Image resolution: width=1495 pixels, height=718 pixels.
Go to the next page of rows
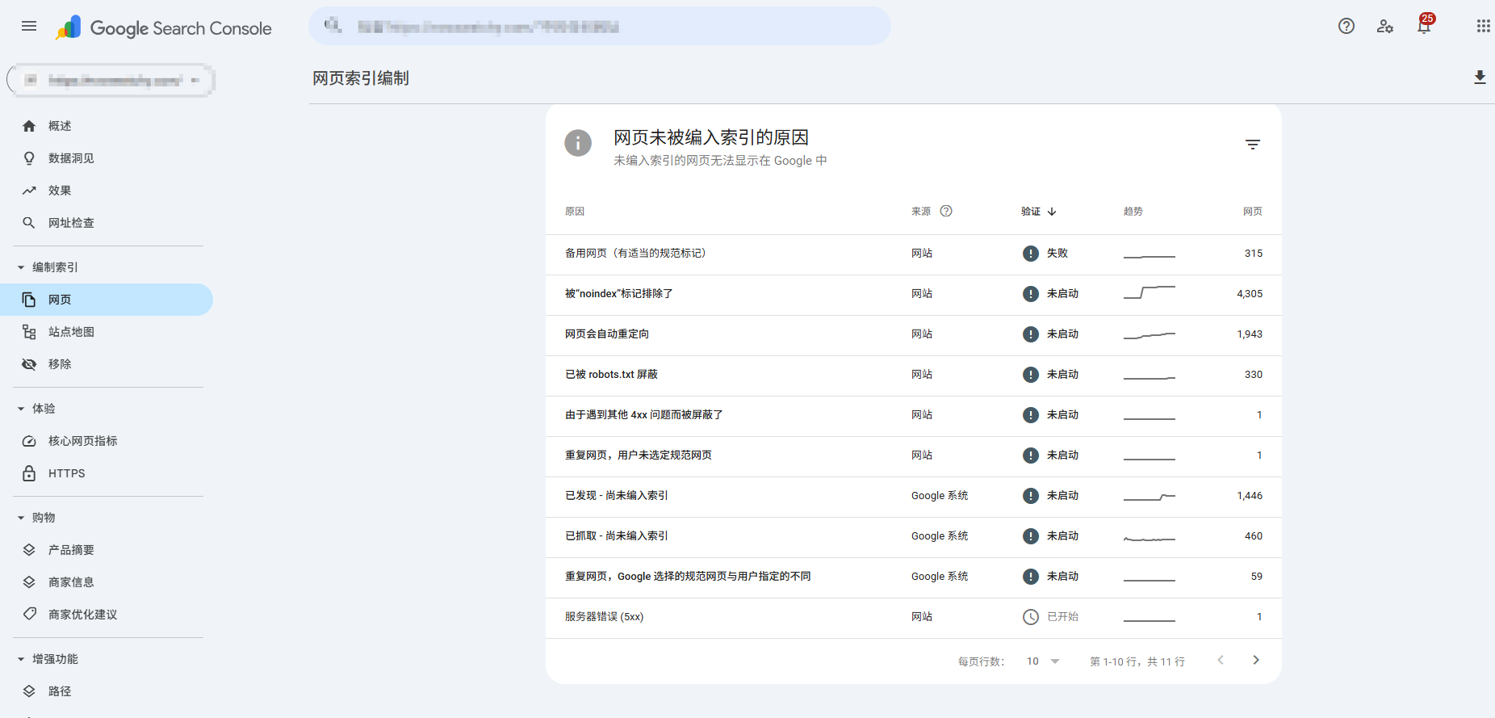[1255, 660]
